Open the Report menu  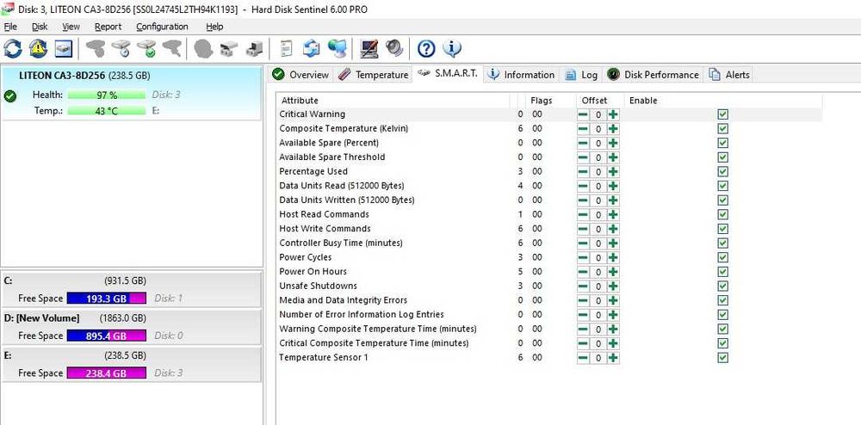tap(108, 27)
